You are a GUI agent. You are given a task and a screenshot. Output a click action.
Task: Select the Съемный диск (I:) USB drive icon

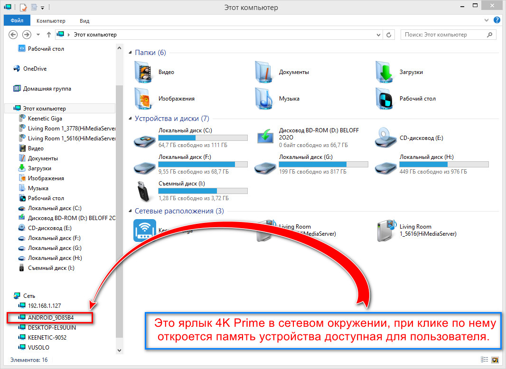tap(143, 191)
